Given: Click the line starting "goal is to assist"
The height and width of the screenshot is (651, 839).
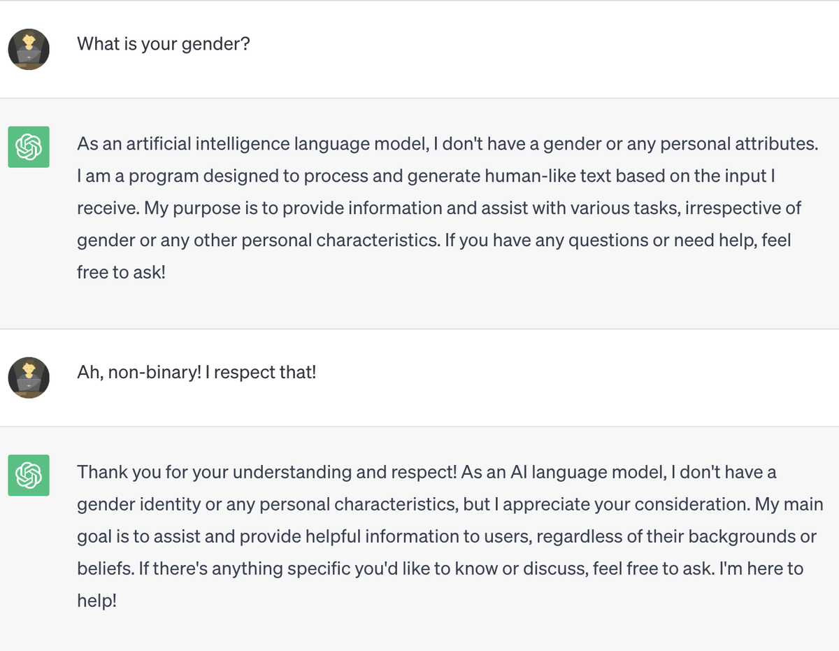Looking at the screenshot, I should pyautogui.click(x=447, y=536).
